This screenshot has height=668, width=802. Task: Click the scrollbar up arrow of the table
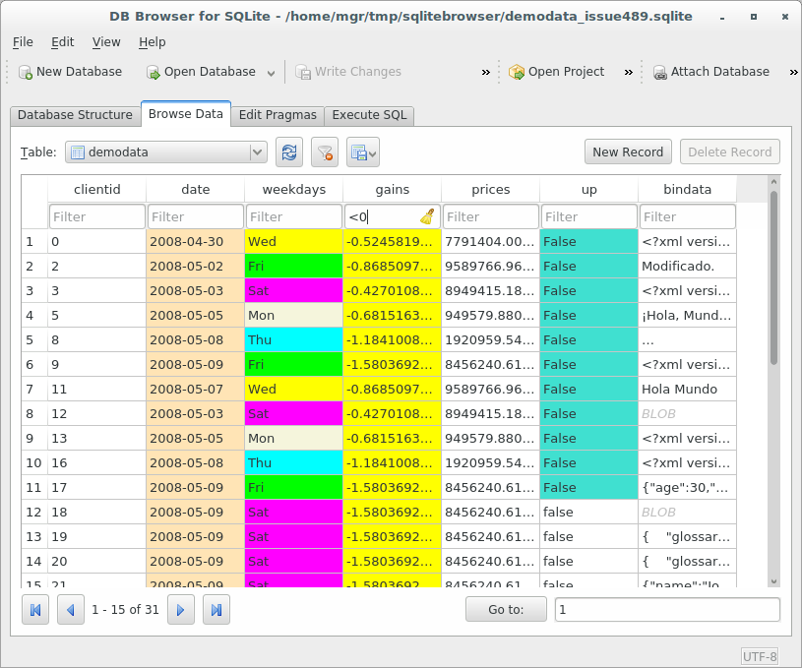click(773, 182)
